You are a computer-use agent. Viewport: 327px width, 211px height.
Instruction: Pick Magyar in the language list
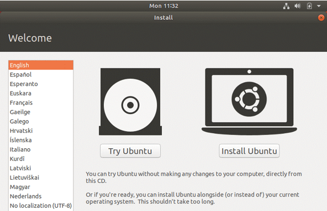pyautogui.click(x=41, y=187)
